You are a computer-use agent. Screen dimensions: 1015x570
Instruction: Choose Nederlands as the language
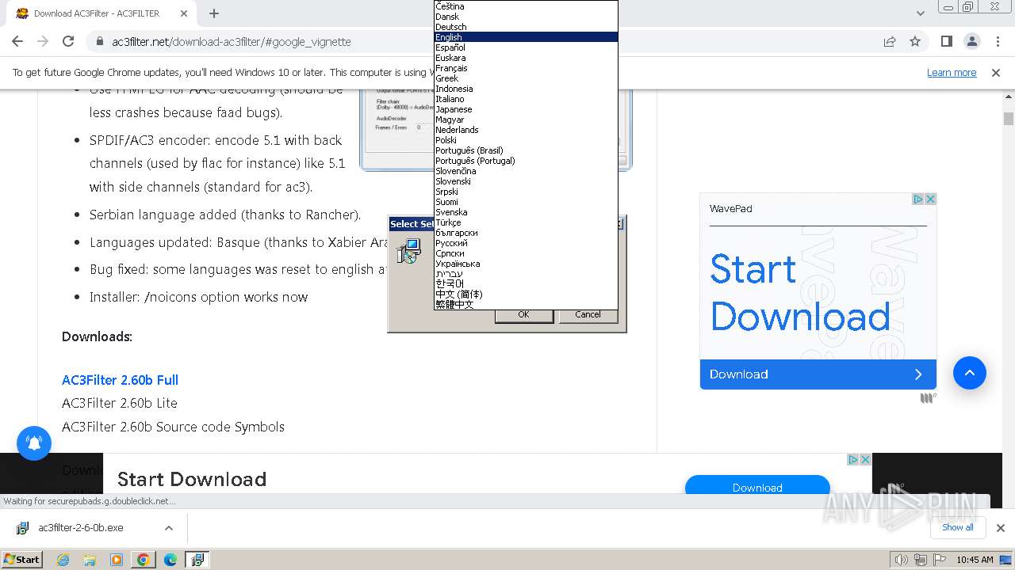(526, 130)
